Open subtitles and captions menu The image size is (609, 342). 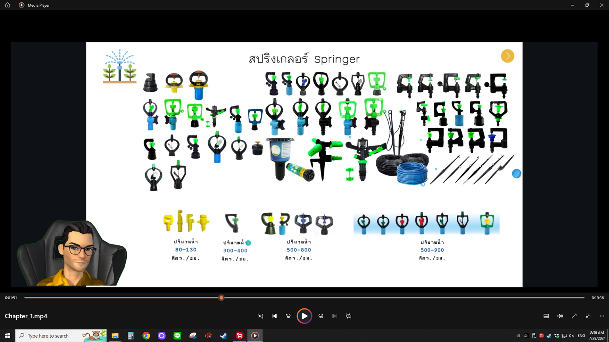(546, 316)
